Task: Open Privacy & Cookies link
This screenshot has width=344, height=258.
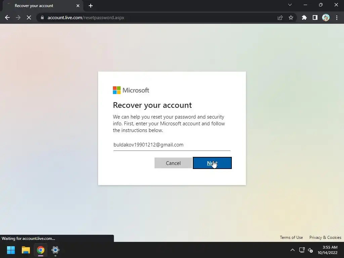Action: (325, 238)
